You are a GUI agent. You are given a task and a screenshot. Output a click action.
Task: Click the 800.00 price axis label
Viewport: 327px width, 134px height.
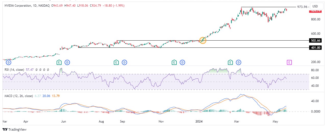[316, 19]
